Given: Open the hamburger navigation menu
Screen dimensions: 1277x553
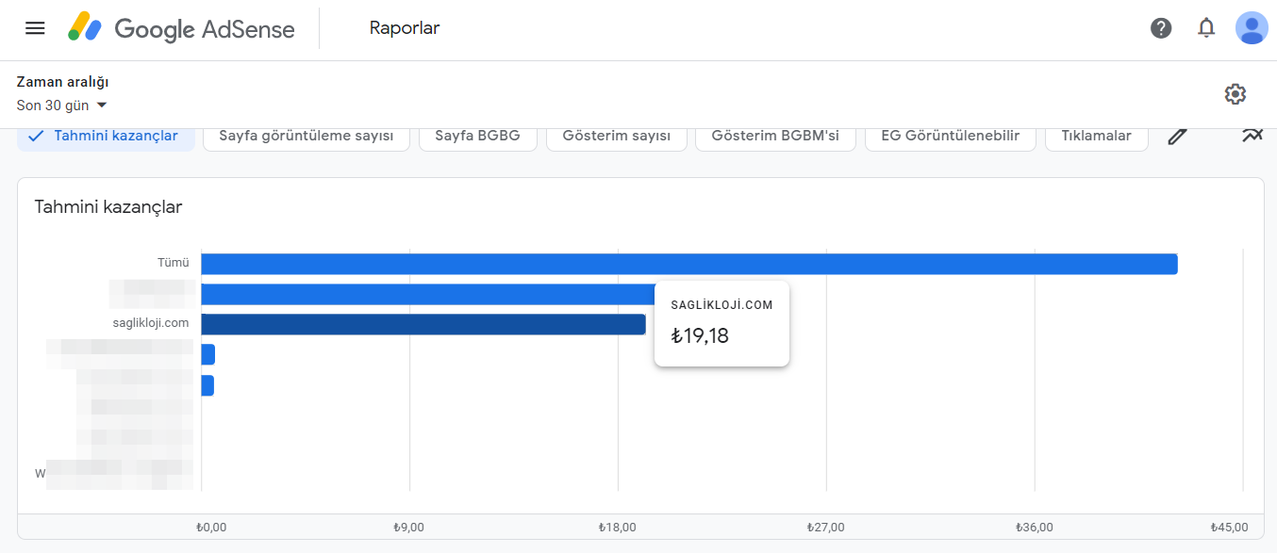Looking at the screenshot, I should tap(35, 28).
